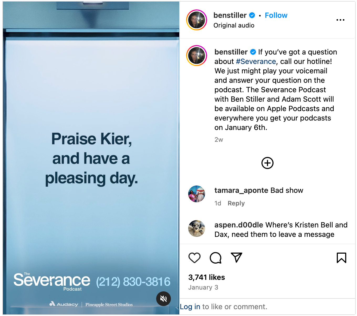This screenshot has height=316, width=357.
Task: Open aspen.d00dle's dog avatar
Action: coord(197,228)
